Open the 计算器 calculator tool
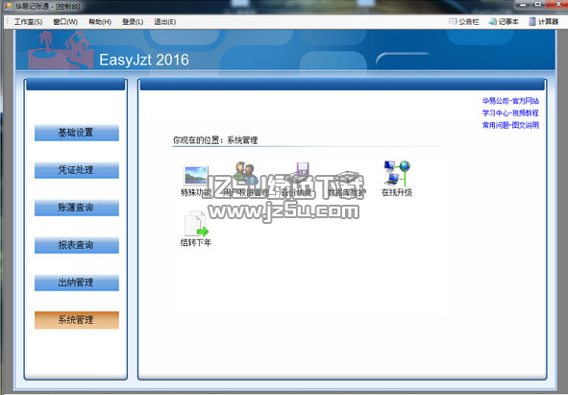Viewport: 568px width, 395px height. (x=543, y=22)
